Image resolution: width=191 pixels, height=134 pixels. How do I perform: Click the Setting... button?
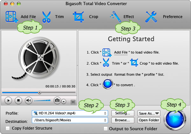point(123,113)
